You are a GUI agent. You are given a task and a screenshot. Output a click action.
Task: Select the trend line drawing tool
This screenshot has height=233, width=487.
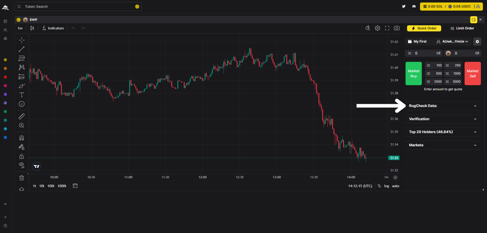(22, 49)
